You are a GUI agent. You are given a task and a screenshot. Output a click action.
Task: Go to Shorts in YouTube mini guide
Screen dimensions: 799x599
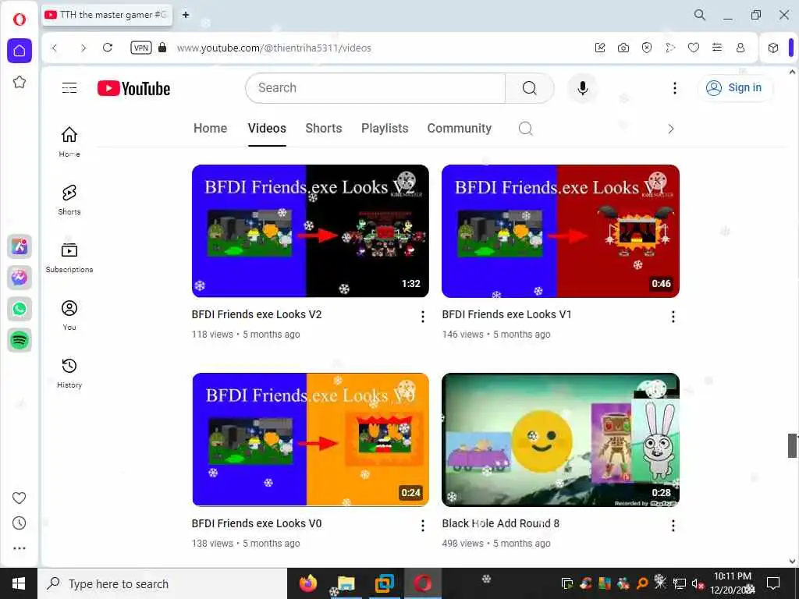coord(69,200)
